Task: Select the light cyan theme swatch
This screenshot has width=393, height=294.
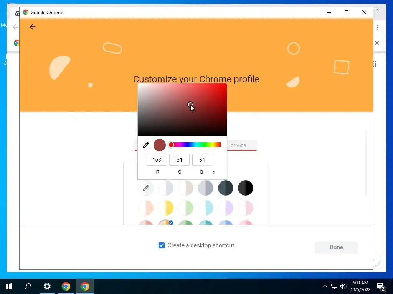Action: (x=206, y=208)
